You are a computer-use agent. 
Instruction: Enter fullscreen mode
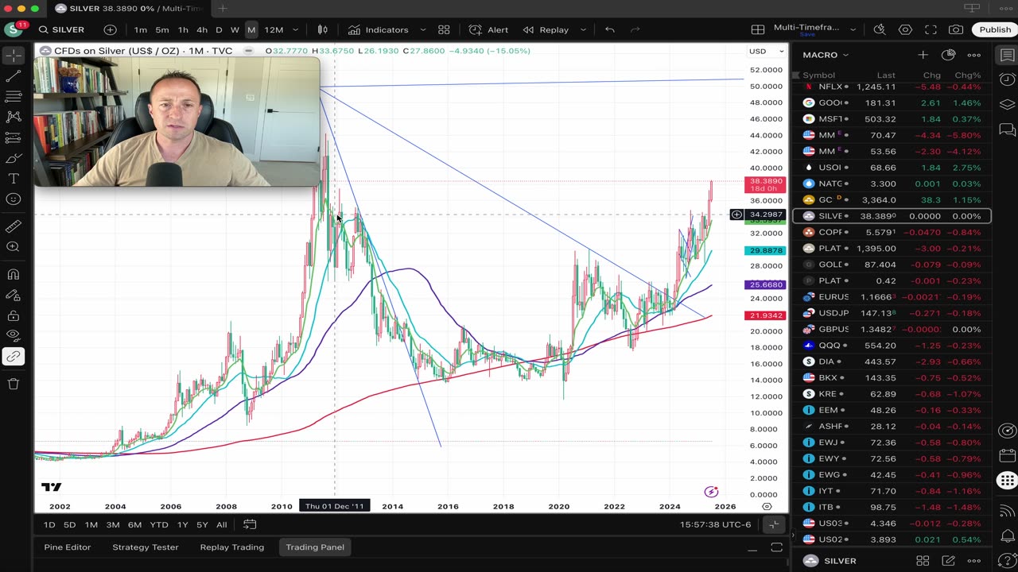(931, 29)
